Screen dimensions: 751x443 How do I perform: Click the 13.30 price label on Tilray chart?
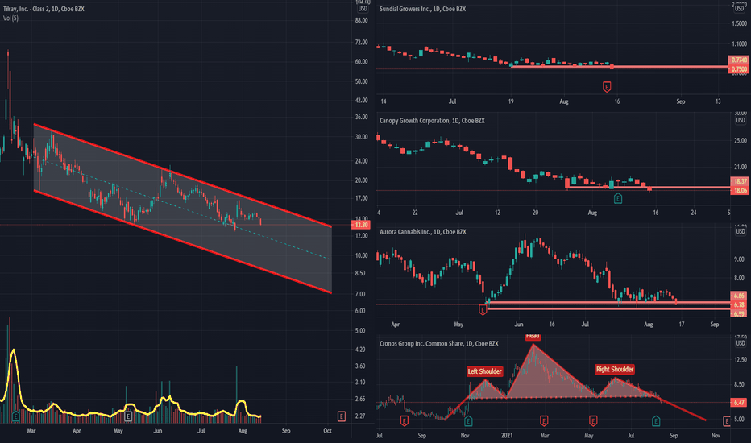click(362, 225)
